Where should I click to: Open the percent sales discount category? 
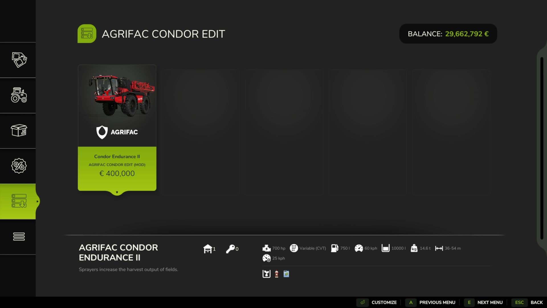(x=19, y=166)
